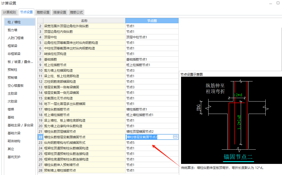Select 基础主梁 / 承台梁 category

[20, 125]
